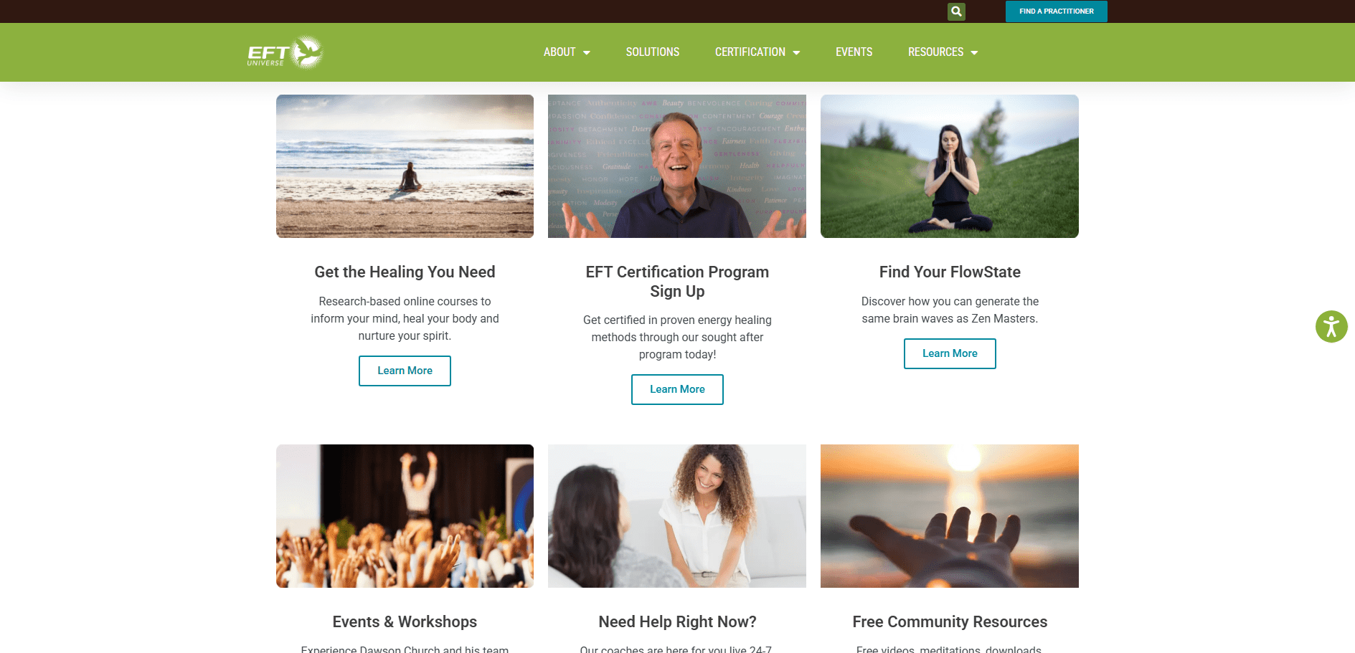Expand the Resources dropdown arrow
This screenshot has width=1355, height=653.
(x=974, y=52)
